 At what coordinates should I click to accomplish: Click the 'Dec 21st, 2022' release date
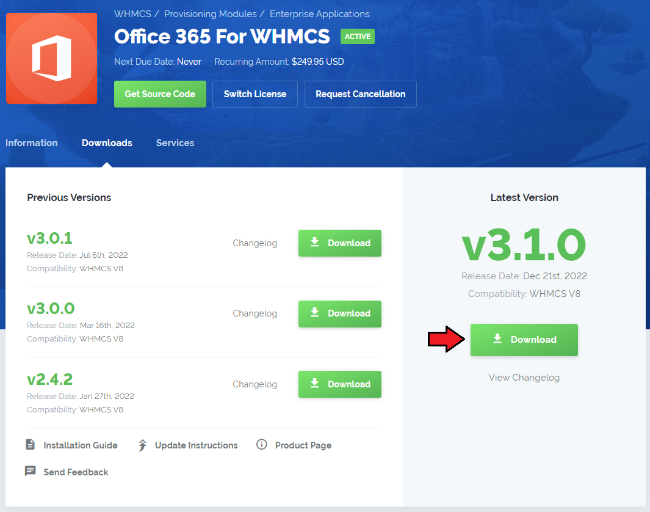coord(555,276)
